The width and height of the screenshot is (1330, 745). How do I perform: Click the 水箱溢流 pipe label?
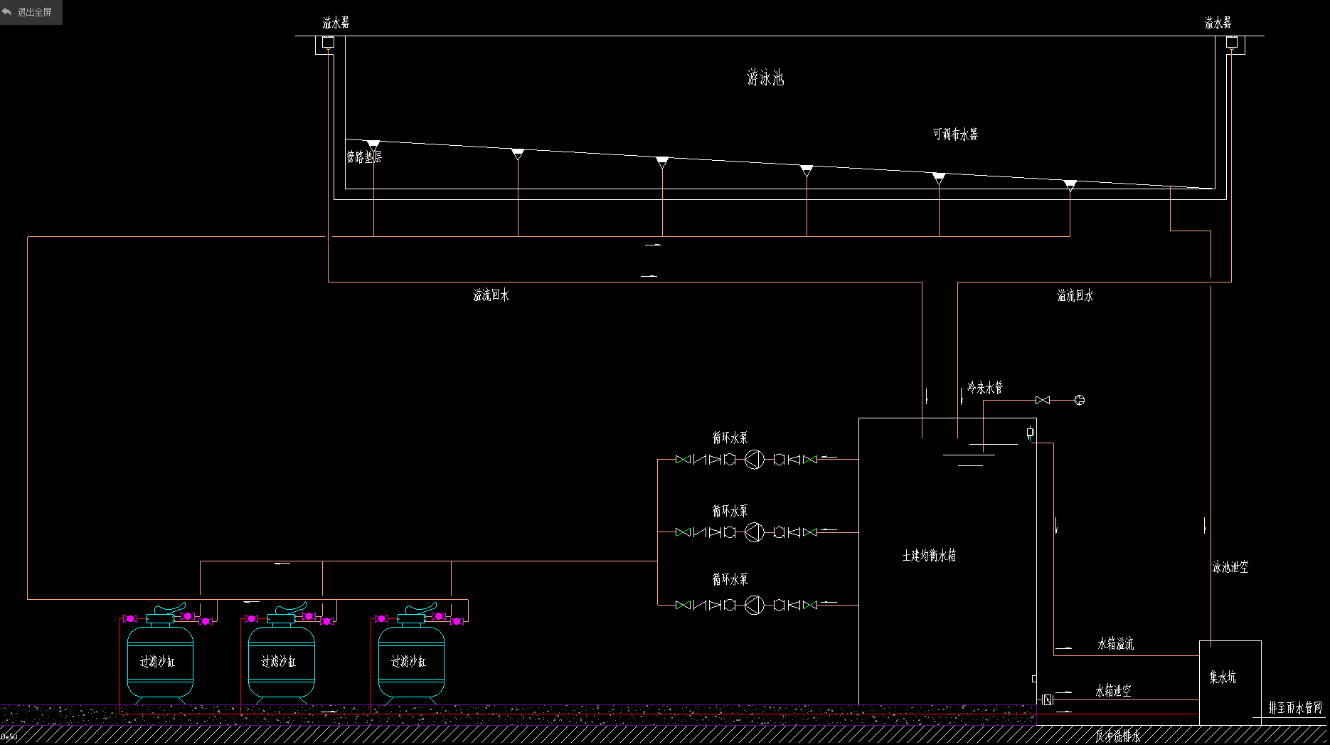pyautogui.click(x=1115, y=644)
